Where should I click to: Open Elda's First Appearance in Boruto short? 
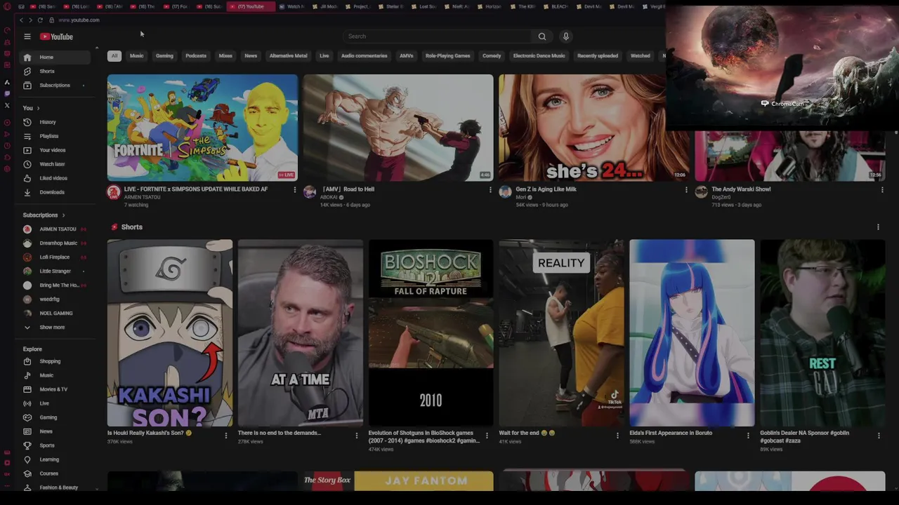coord(692,333)
